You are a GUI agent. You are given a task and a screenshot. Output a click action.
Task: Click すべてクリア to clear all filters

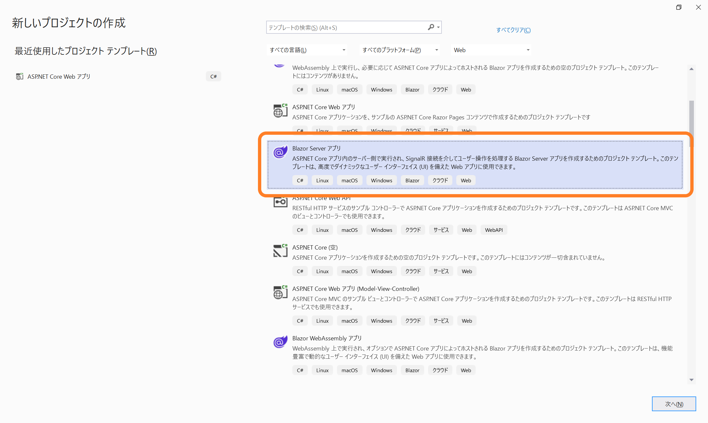point(513,30)
